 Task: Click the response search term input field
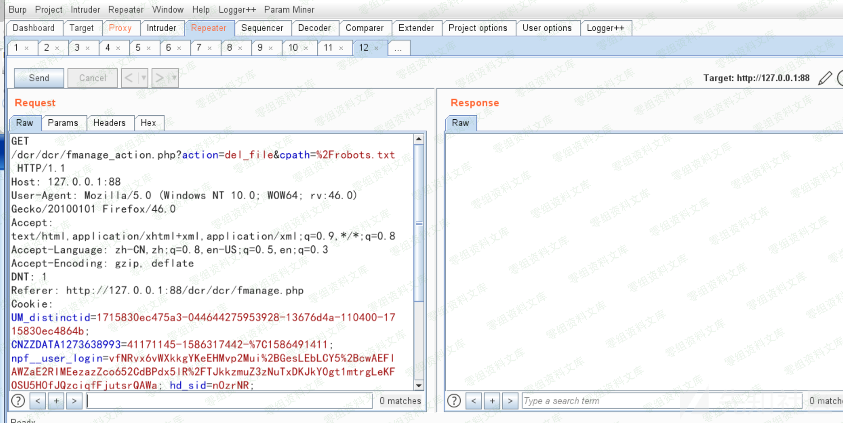tap(661, 401)
